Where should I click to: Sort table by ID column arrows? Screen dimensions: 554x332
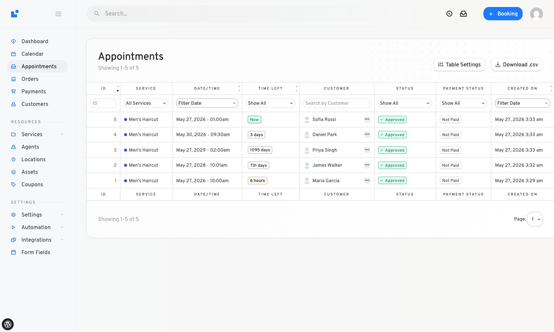click(118, 89)
